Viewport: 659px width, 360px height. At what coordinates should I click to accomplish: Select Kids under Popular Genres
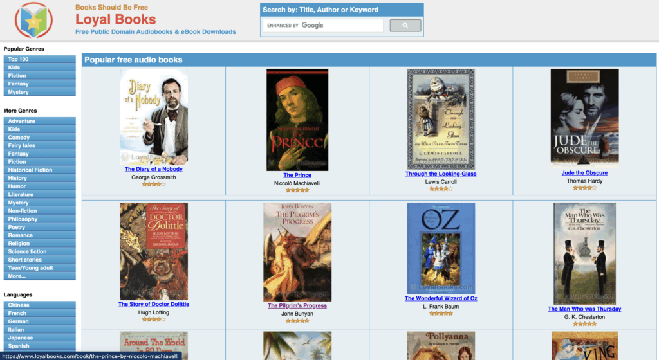(39, 67)
